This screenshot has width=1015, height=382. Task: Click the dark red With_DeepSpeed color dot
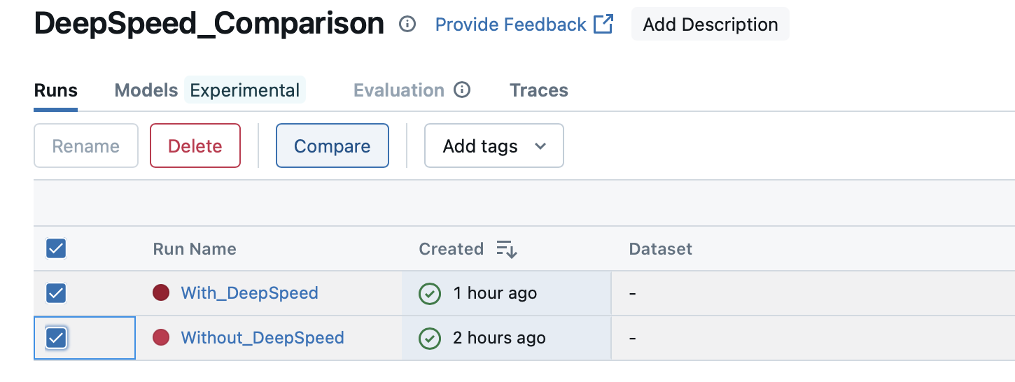pos(161,293)
